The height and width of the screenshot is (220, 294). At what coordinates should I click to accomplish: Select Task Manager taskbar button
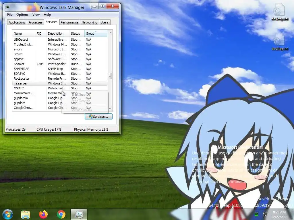(x=79, y=214)
